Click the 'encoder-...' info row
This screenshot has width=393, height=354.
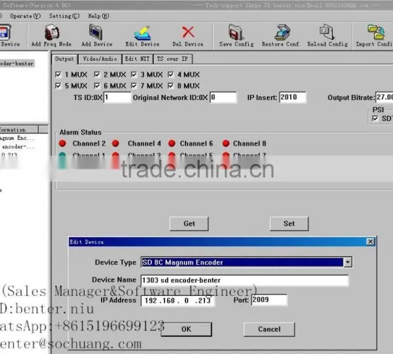point(18,147)
